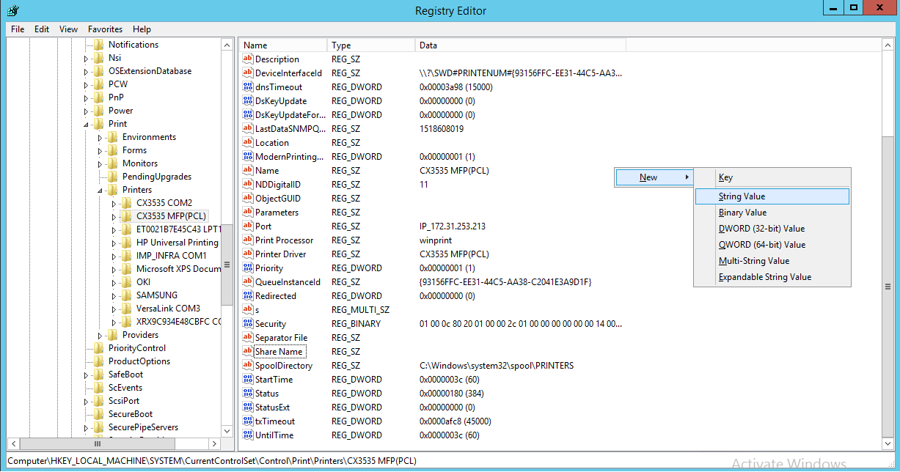Click the string icon beside SpoolDirectory value

tap(248, 366)
